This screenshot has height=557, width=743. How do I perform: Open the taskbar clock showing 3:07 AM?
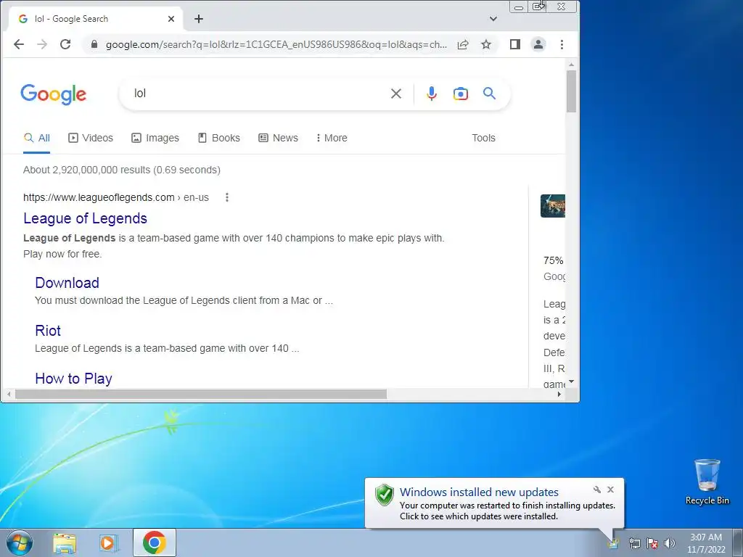(706, 543)
